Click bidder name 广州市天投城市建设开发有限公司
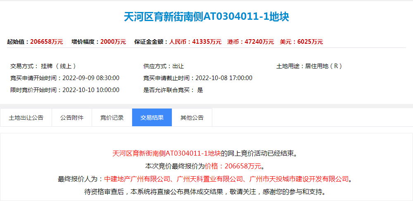The width and height of the screenshot is (413, 201). (x=299, y=179)
